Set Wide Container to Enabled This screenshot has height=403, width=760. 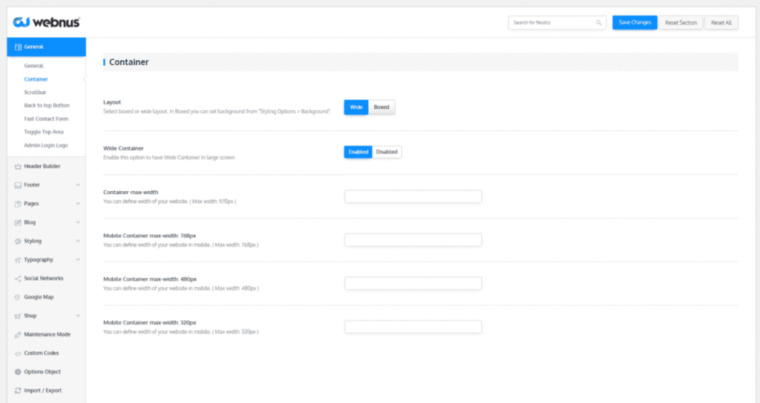(358, 152)
